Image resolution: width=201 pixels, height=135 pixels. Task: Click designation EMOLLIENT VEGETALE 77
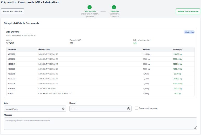(x=48, y=79)
